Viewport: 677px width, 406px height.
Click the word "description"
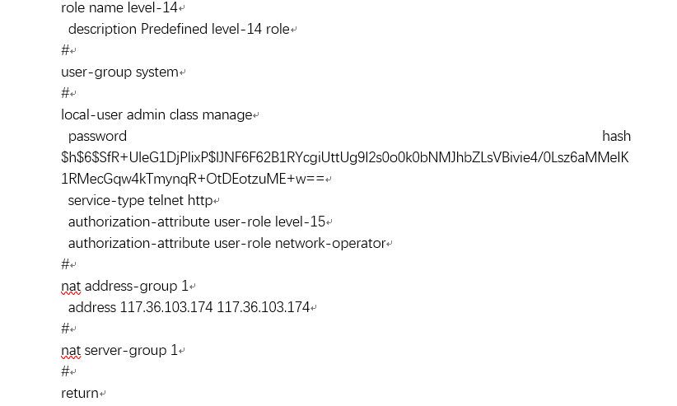[103, 30]
